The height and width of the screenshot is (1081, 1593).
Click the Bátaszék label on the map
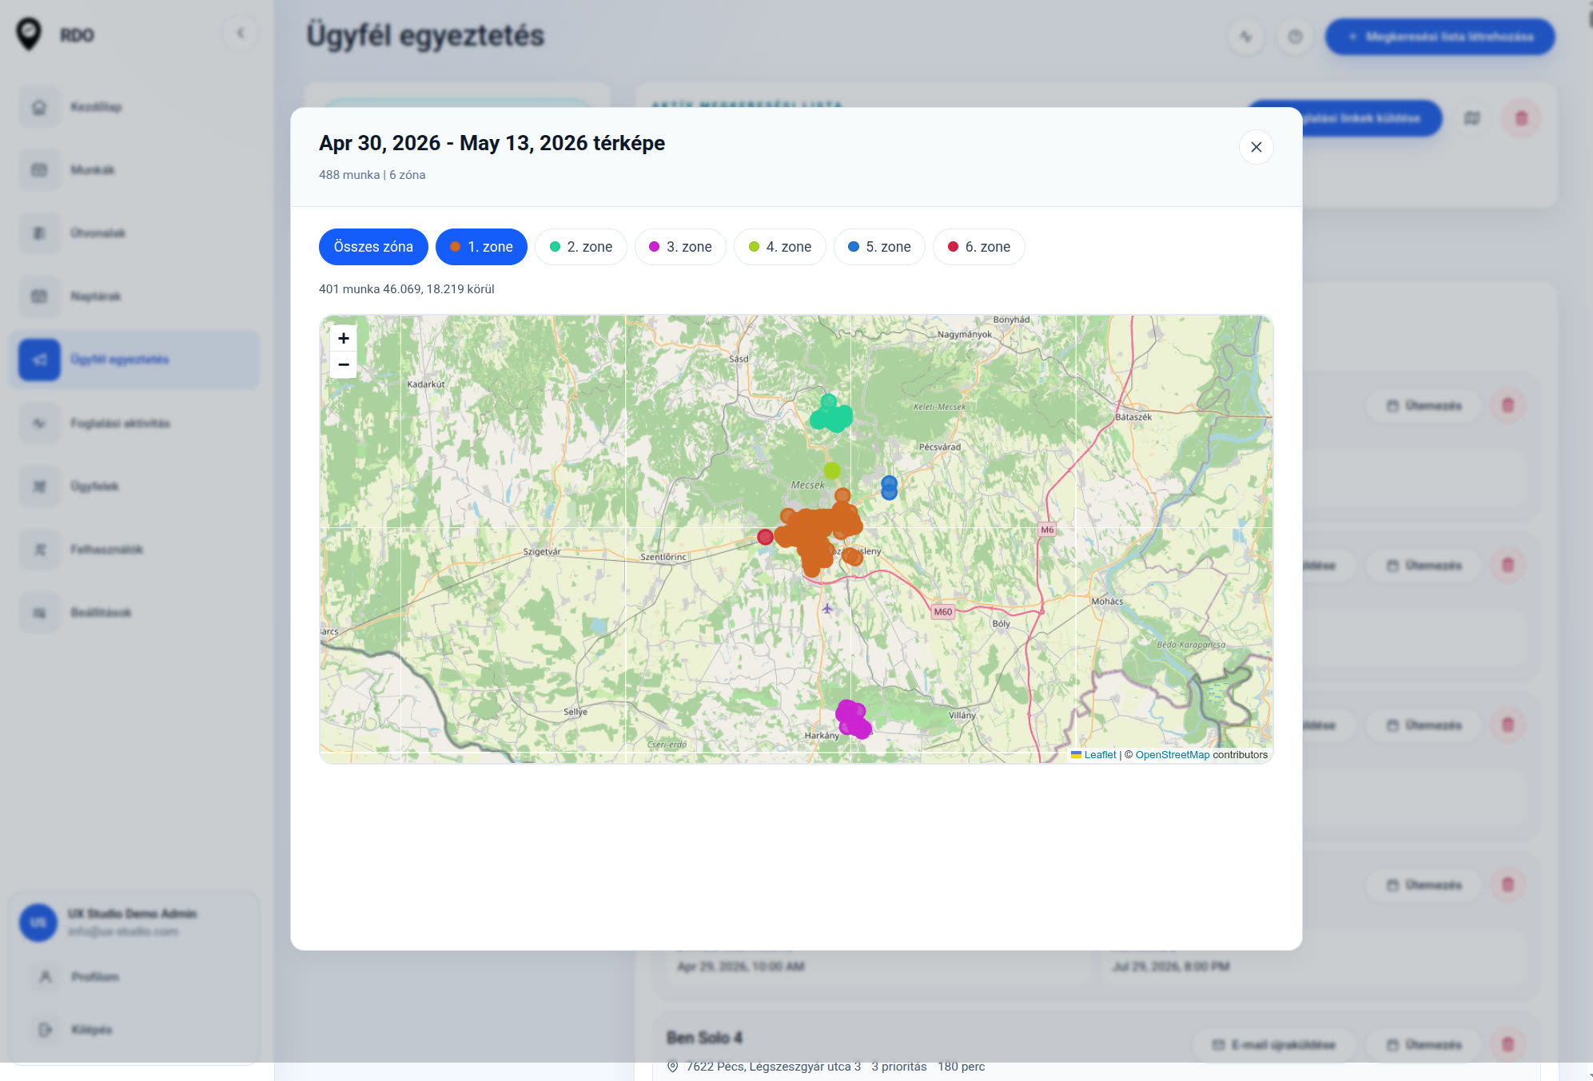(1133, 417)
